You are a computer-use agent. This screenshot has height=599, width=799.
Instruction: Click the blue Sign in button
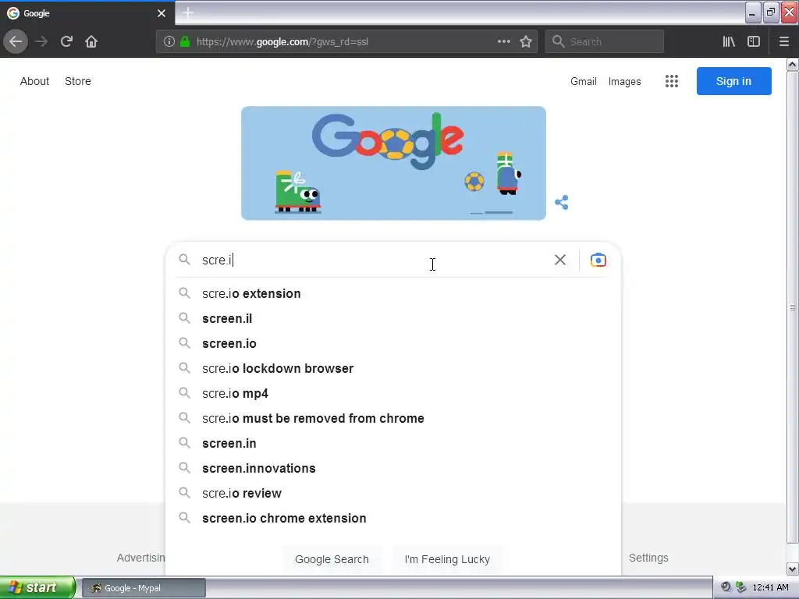click(733, 81)
